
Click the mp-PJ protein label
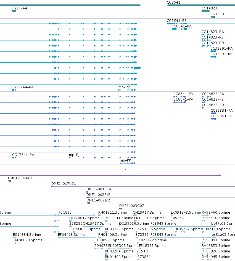(x=74, y=155)
